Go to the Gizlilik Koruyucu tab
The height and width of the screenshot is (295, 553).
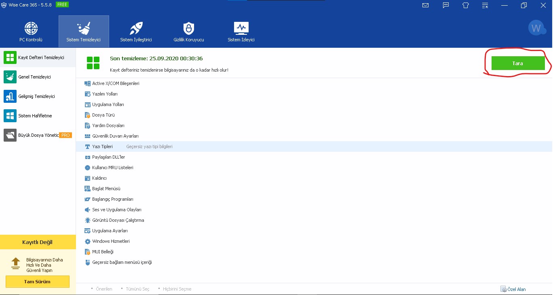189,32
